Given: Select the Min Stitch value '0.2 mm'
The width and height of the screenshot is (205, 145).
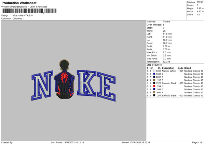Looking at the screenshot, I should pos(167,55).
